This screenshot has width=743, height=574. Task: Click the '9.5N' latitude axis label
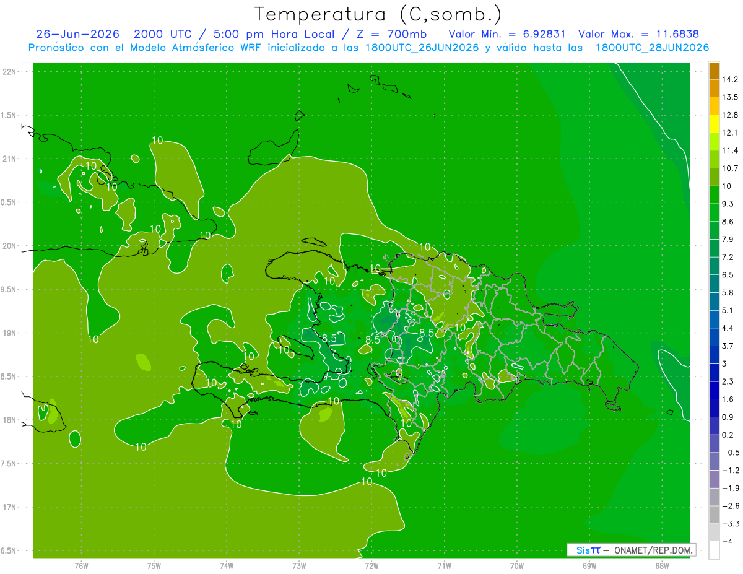[x=9, y=290]
